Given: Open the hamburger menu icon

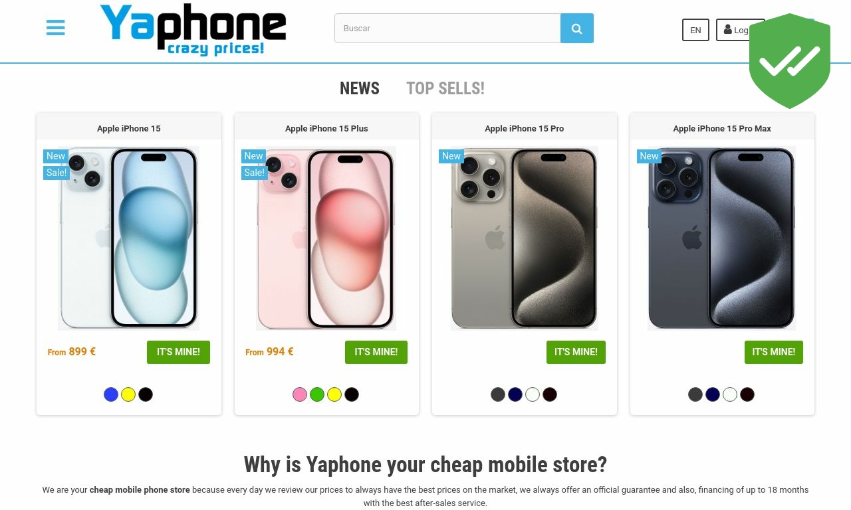Looking at the screenshot, I should click(56, 28).
